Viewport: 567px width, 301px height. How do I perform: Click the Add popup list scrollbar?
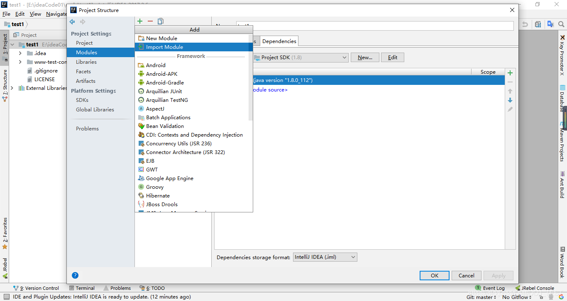[x=250, y=79]
